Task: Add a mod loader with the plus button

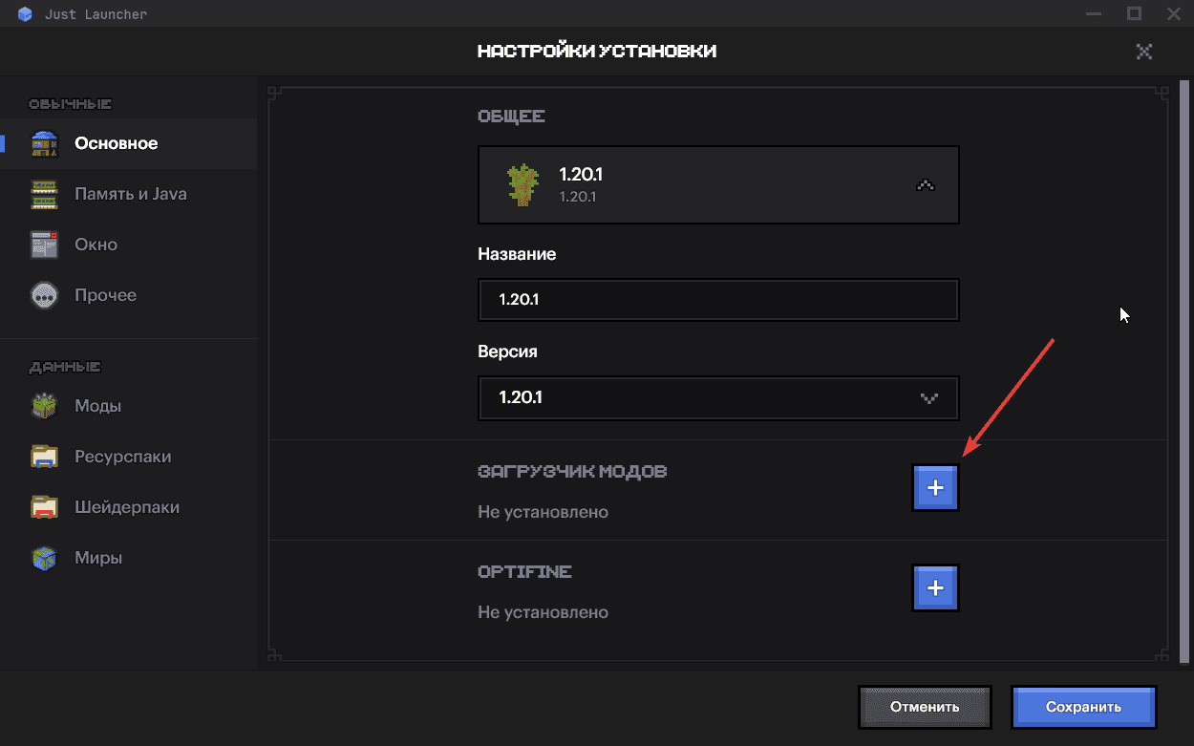Action: (x=935, y=487)
